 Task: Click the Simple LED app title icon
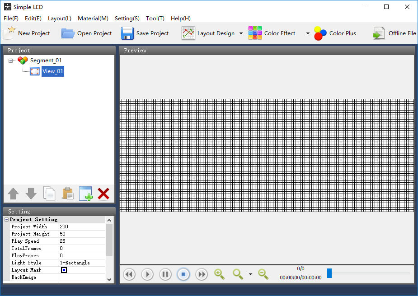(x=8, y=7)
